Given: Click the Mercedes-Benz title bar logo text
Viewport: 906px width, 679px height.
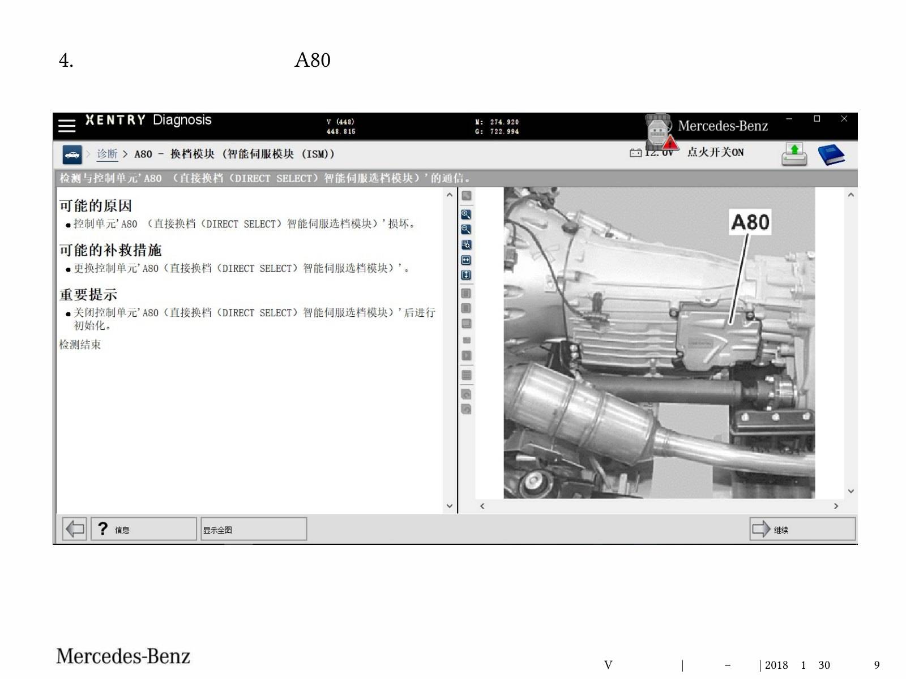Looking at the screenshot, I should click(723, 126).
